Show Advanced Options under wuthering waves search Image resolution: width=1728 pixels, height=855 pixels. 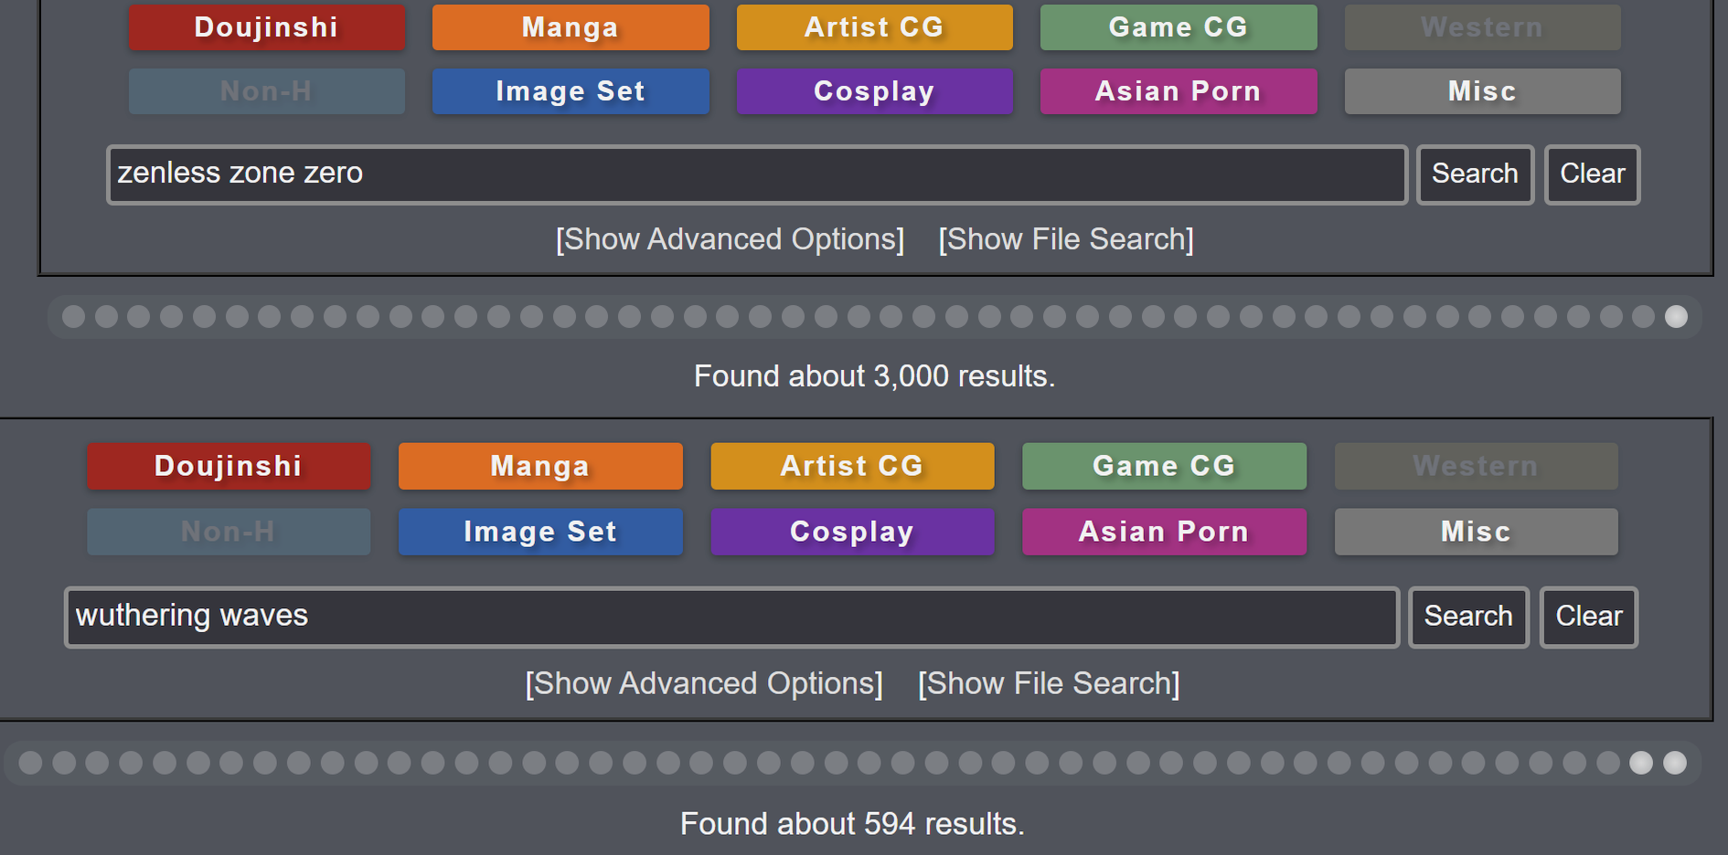704,683
